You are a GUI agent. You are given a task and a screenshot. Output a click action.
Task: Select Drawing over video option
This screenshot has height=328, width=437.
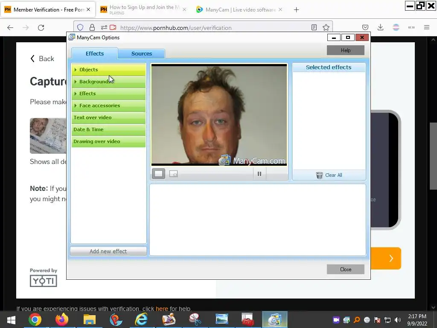click(x=108, y=142)
